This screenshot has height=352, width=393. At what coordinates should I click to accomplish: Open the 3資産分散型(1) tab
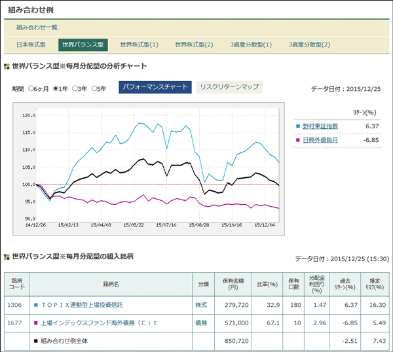pos(251,44)
